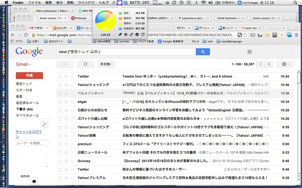This screenshot has width=302, height=188.
Task: Open the surf,etc bookmark folder
Action: [x=122, y=41]
